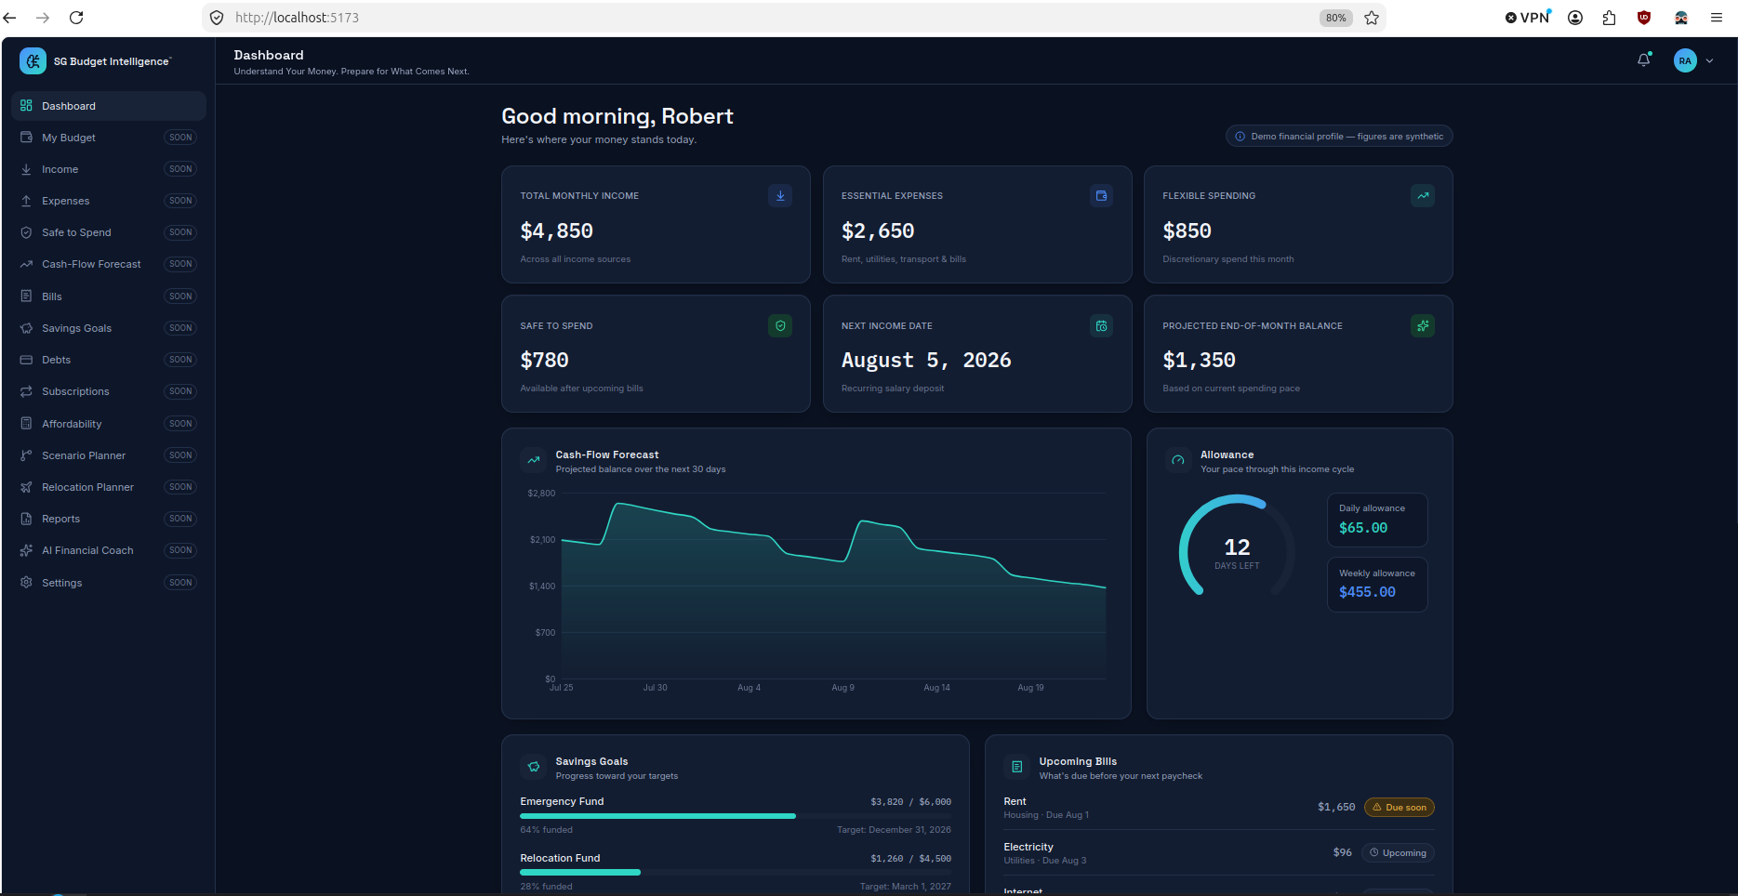Expand the user profile menu chevron
The image size is (1738, 896).
[1709, 60]
